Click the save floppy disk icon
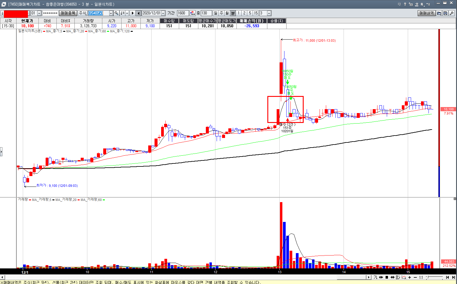 click(x=445, y=13)
